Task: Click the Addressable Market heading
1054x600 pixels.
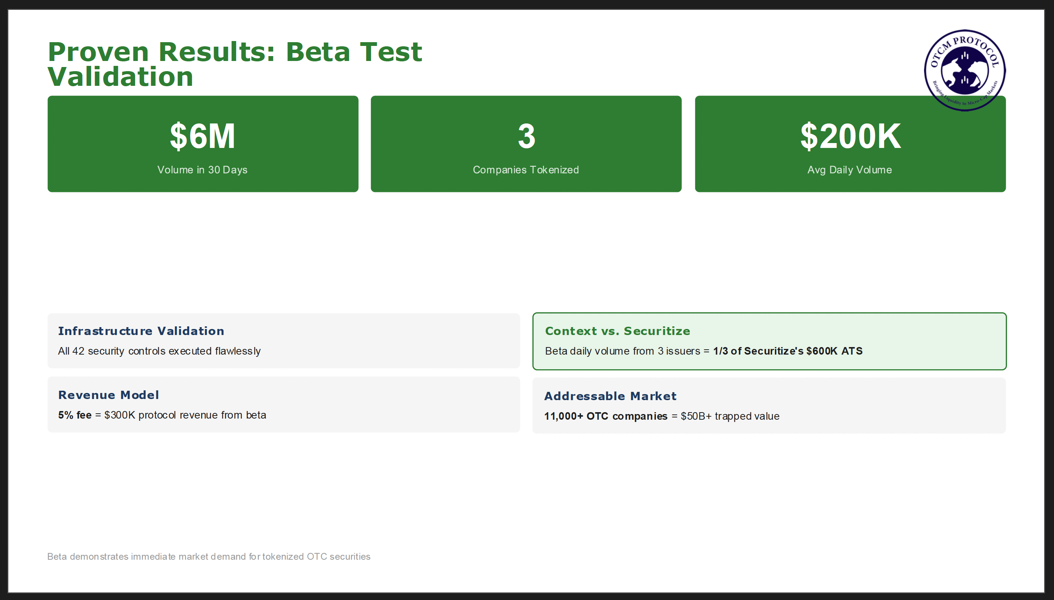Action: coord(610,396)
